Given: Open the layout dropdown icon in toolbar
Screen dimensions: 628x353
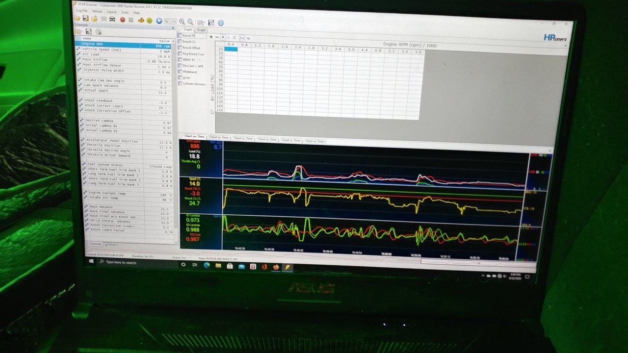Looking at the screenshot, I should point(201,22).
